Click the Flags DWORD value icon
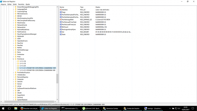 [61, 12]
